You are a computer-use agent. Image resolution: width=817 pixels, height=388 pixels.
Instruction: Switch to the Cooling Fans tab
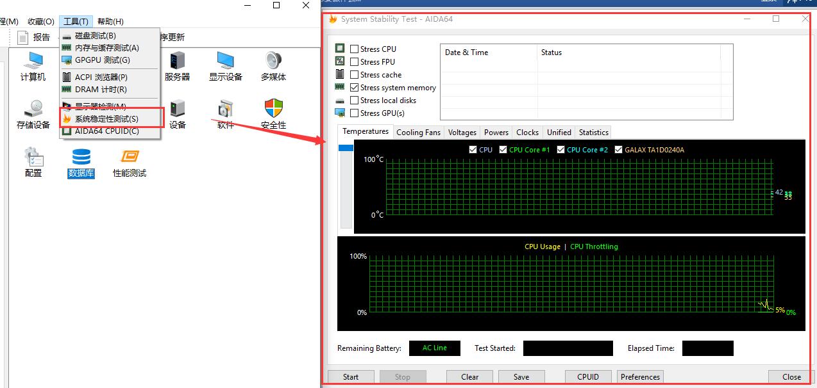pos(419,133)
